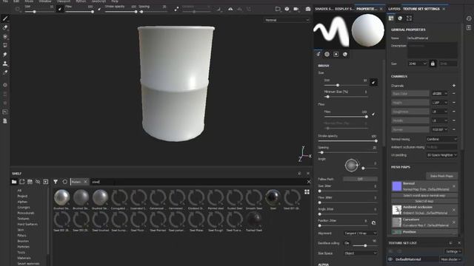Screen dimensions: 474x266
Task: Select the Hard Surfaces shelf category
Action: tap(27, 225)
